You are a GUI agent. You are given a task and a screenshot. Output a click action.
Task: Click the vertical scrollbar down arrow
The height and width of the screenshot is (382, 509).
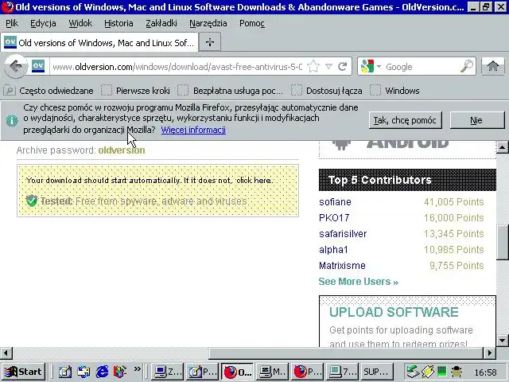(x=503, y=341)
